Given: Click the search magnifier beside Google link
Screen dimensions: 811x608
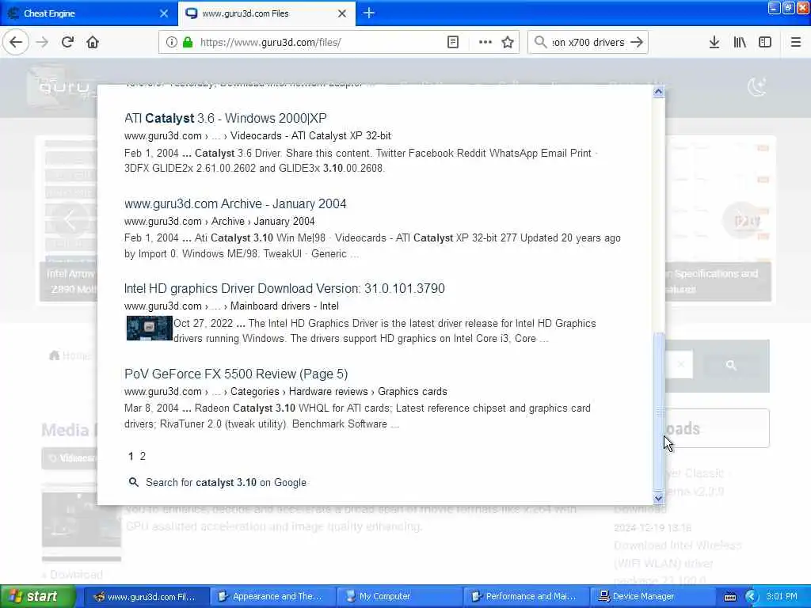Looking at the screenshot, I should (x=133, y=482).
